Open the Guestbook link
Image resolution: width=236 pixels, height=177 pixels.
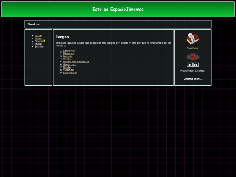point(193,48)
